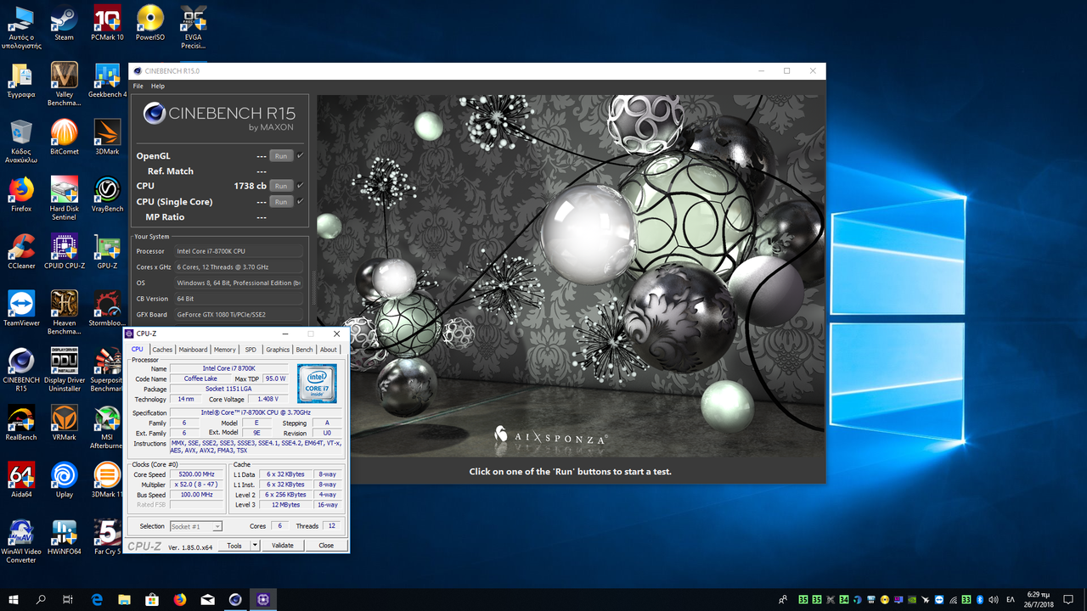Click the Processor field in Cinebench
1087x611 pixels.
tap(239, 251)
